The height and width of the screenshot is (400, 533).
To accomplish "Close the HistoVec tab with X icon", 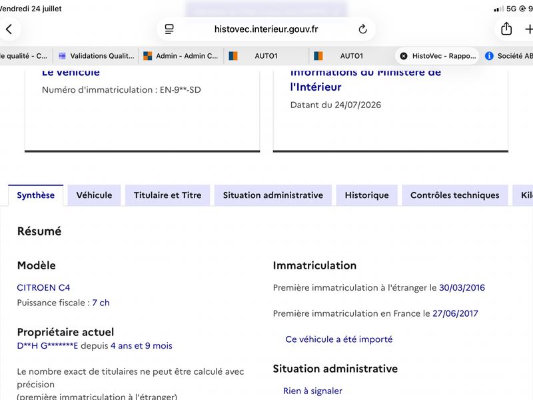I will [x=404, y=56].
